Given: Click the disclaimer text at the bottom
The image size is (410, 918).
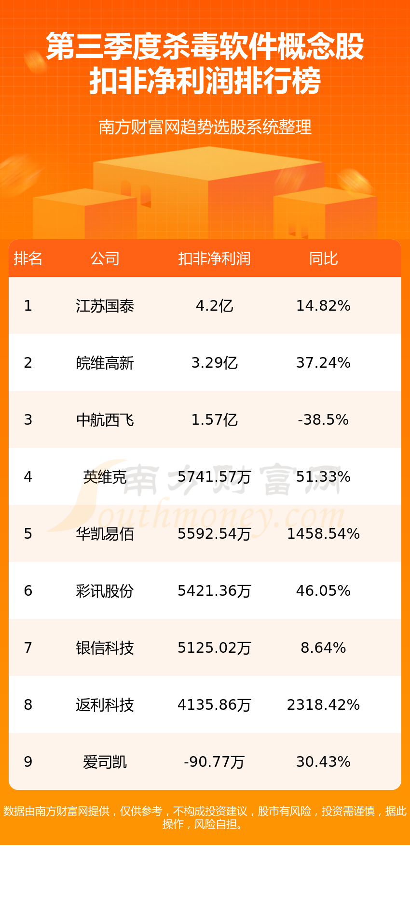Looking at the screenshot, I should tap(205, 818).
